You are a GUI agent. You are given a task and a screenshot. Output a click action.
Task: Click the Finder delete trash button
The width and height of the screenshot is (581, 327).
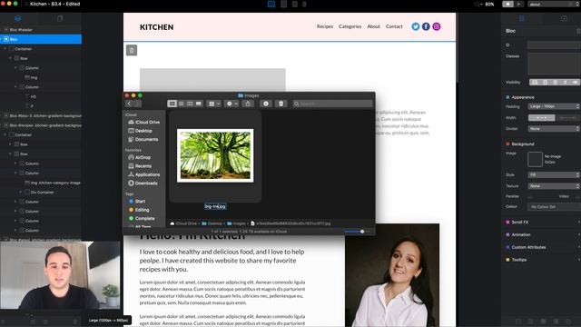pos(281,104)
